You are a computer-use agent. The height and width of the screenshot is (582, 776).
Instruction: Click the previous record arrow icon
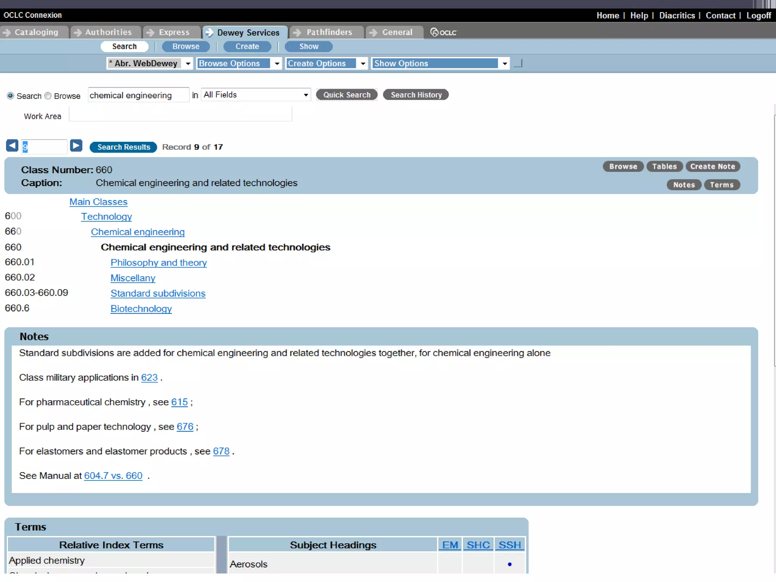point(12,145)
